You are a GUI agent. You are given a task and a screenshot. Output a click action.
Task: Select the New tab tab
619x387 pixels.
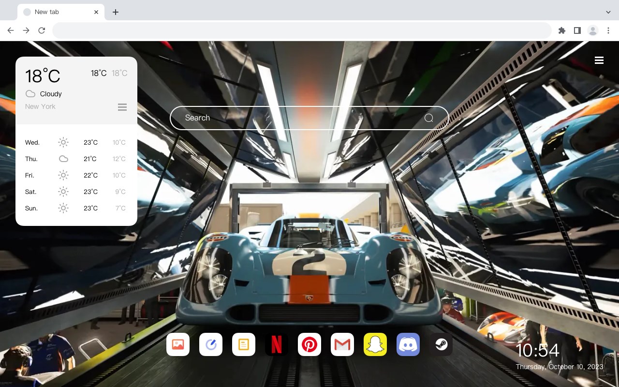click(61, 12)
